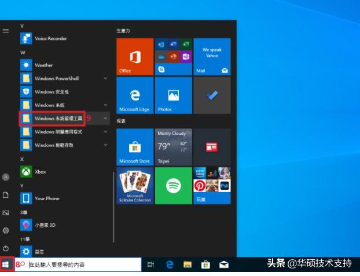Open Task View on the taskbar

click(x=150, y=264)
